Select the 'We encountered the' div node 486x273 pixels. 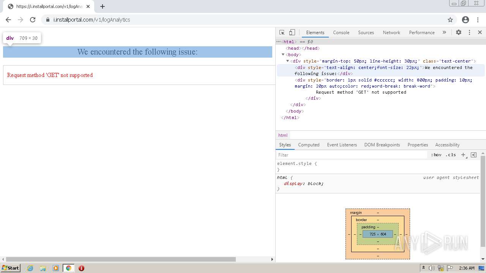tap(381, 71)
